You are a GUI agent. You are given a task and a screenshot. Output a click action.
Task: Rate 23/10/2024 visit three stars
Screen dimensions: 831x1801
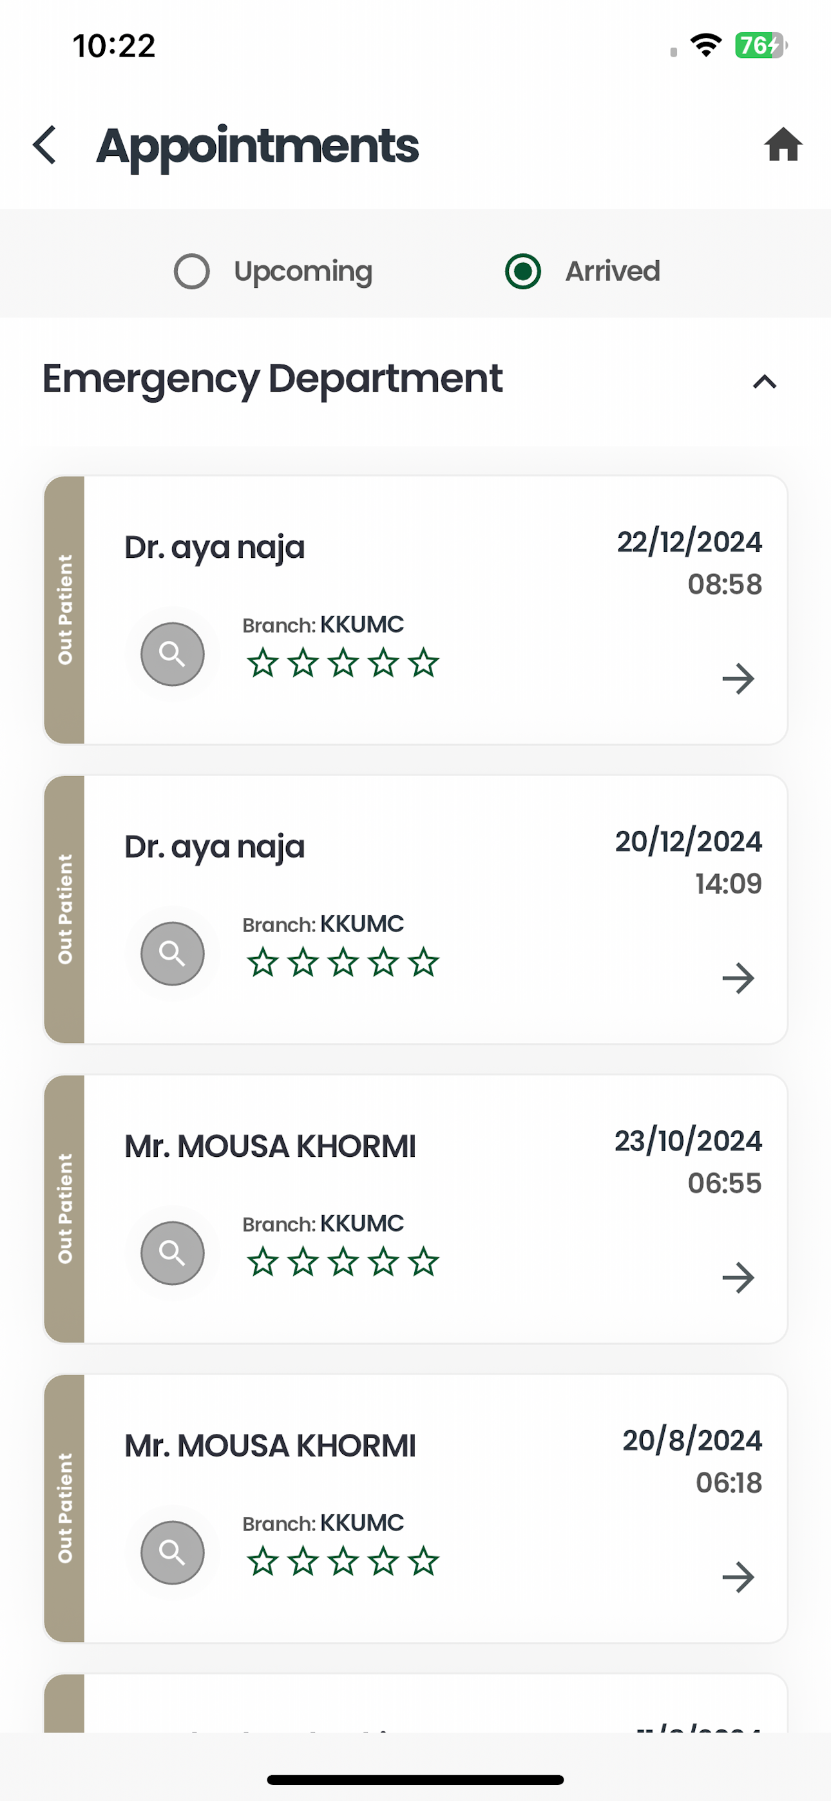click(343, 1261)
